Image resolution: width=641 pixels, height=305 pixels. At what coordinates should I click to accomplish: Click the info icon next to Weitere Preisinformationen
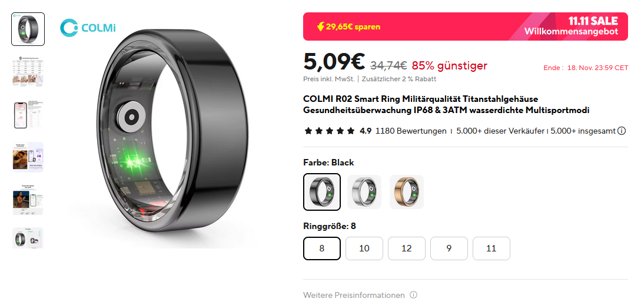tap(413, 295)
